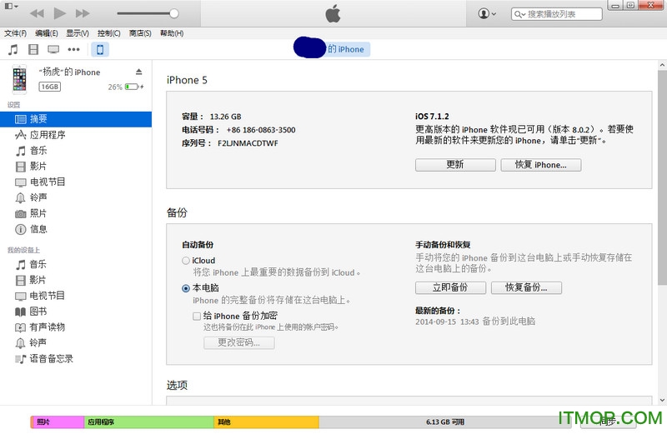Screen dimensions: 667x439
Task: Click the serial number F2LJNMACDTWF
Action: pyautogui.click(x=248, y=143)
